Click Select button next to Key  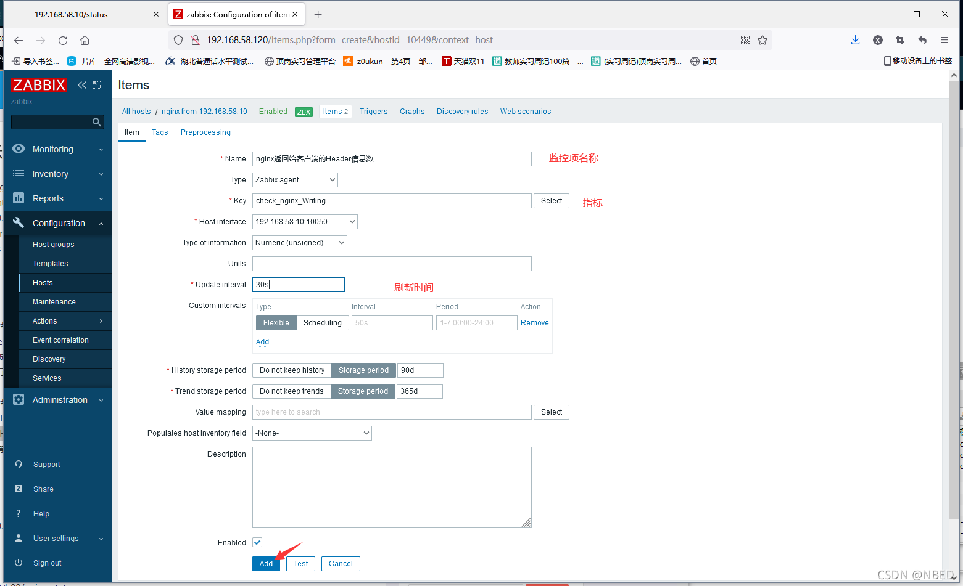tap(552, 200)
